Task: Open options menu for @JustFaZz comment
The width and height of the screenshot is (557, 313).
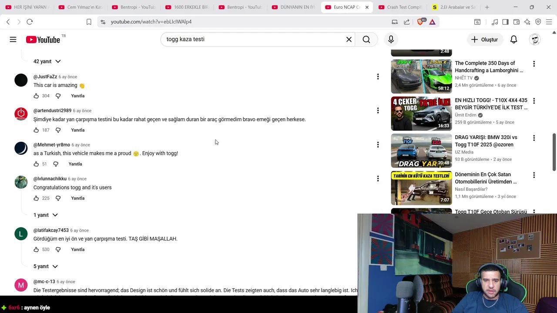Action: tap(378, 77)
